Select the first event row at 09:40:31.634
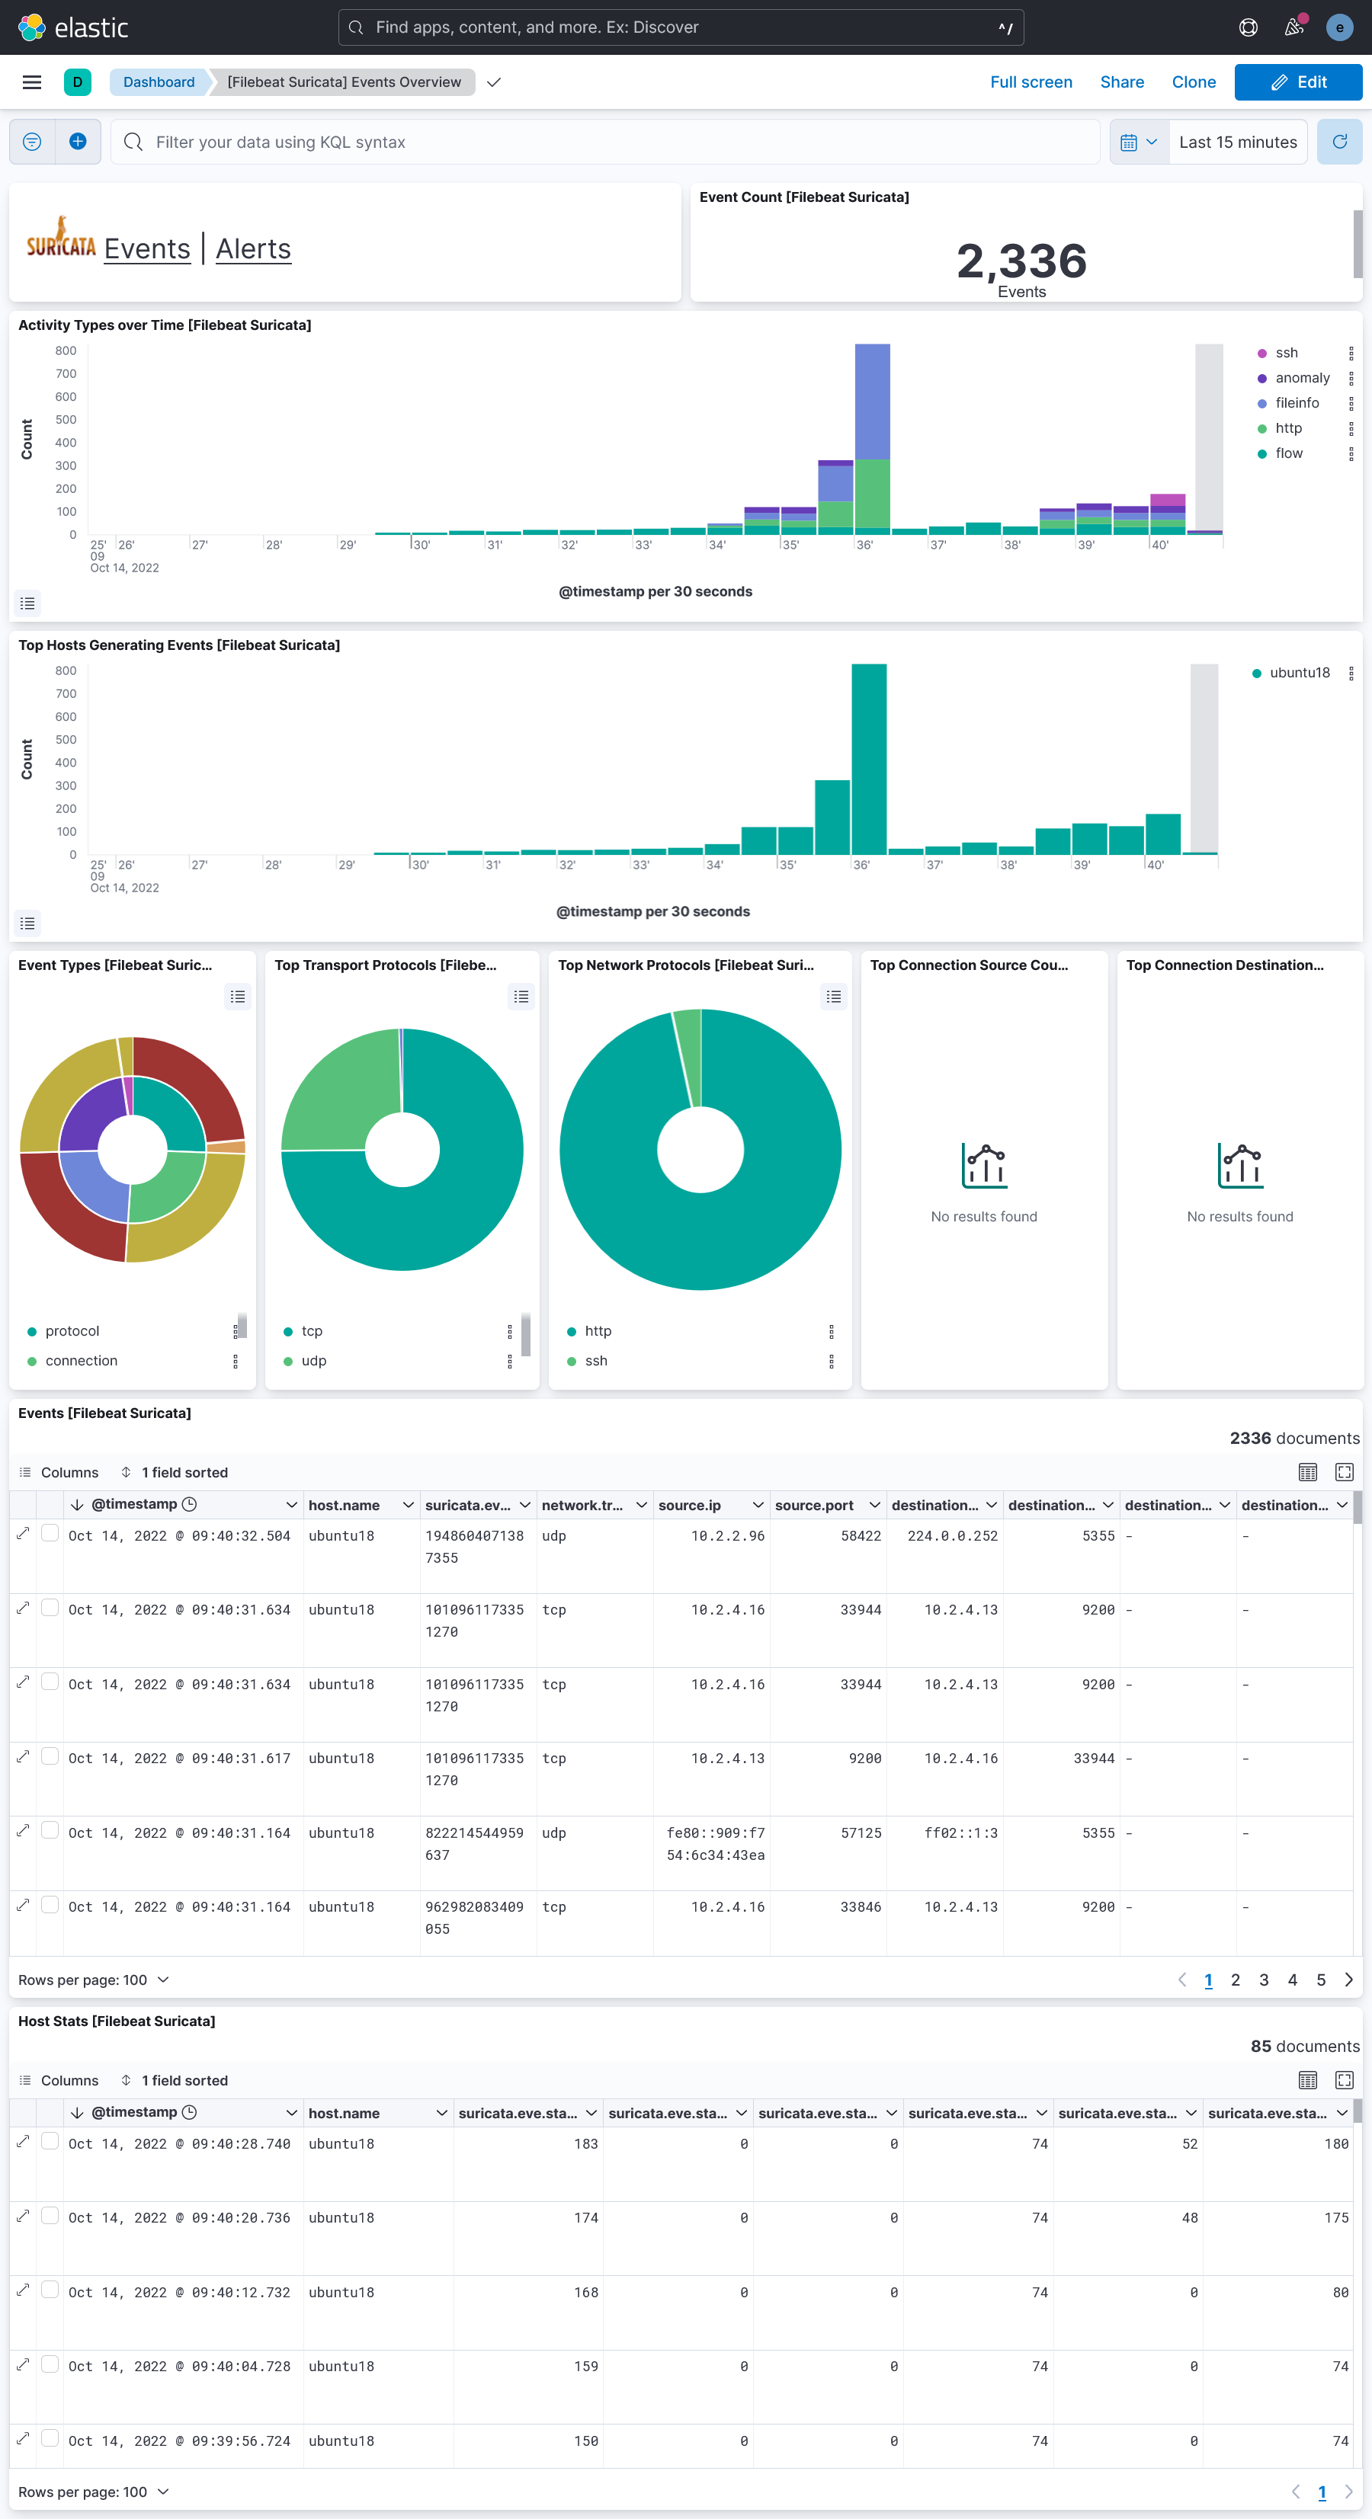This screenshot has height=2519, width=1372. [x=50, y=1608]
